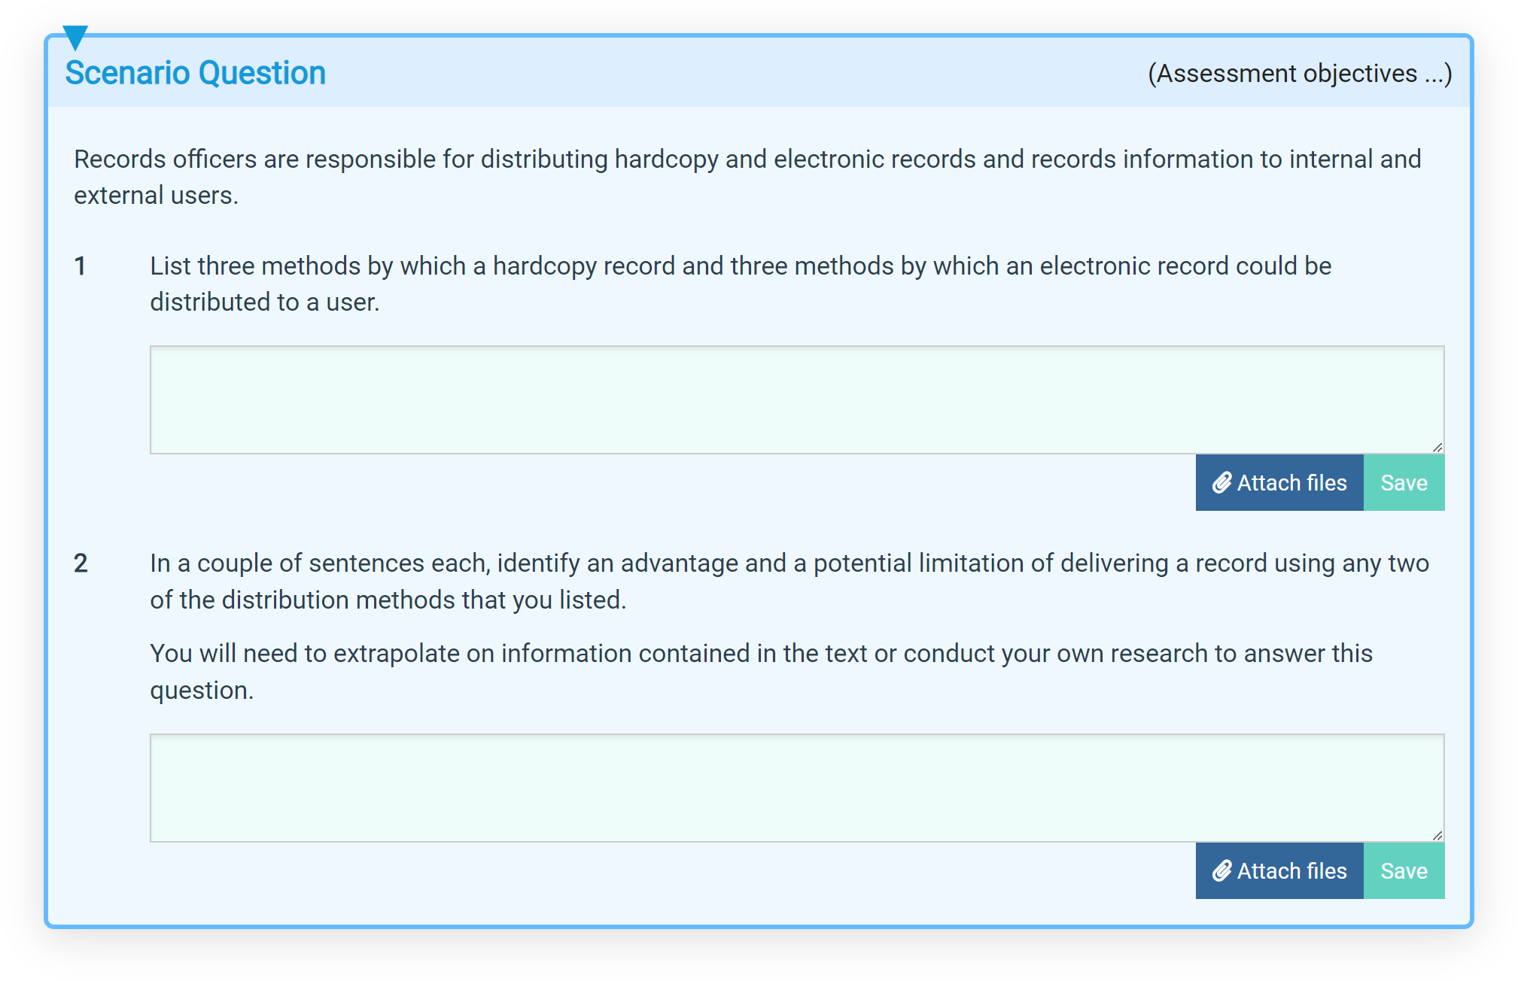Click the number 1 question label
The width and height of the screenshot is (1518, 981).
coord(82,266)
